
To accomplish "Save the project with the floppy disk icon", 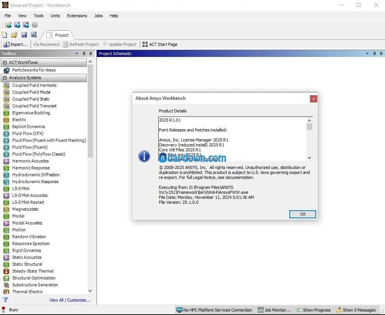I will coord(24,35).
